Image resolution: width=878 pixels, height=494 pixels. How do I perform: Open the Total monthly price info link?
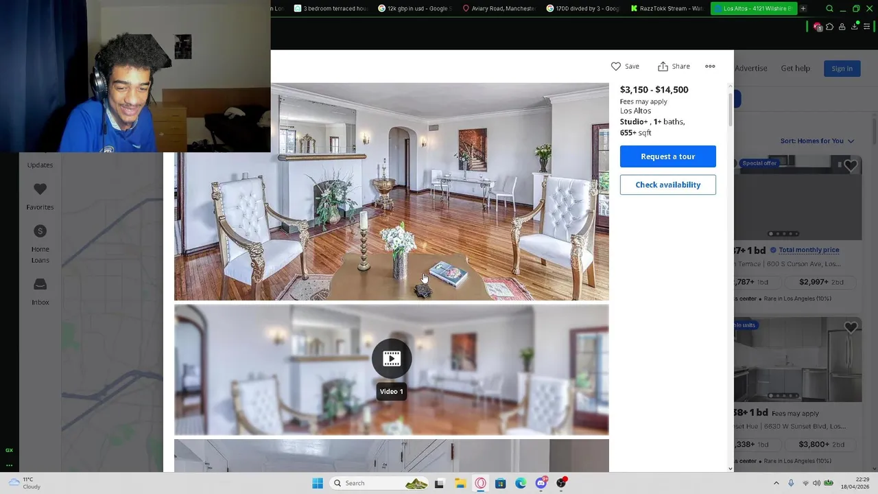click(x=809, y=250)
